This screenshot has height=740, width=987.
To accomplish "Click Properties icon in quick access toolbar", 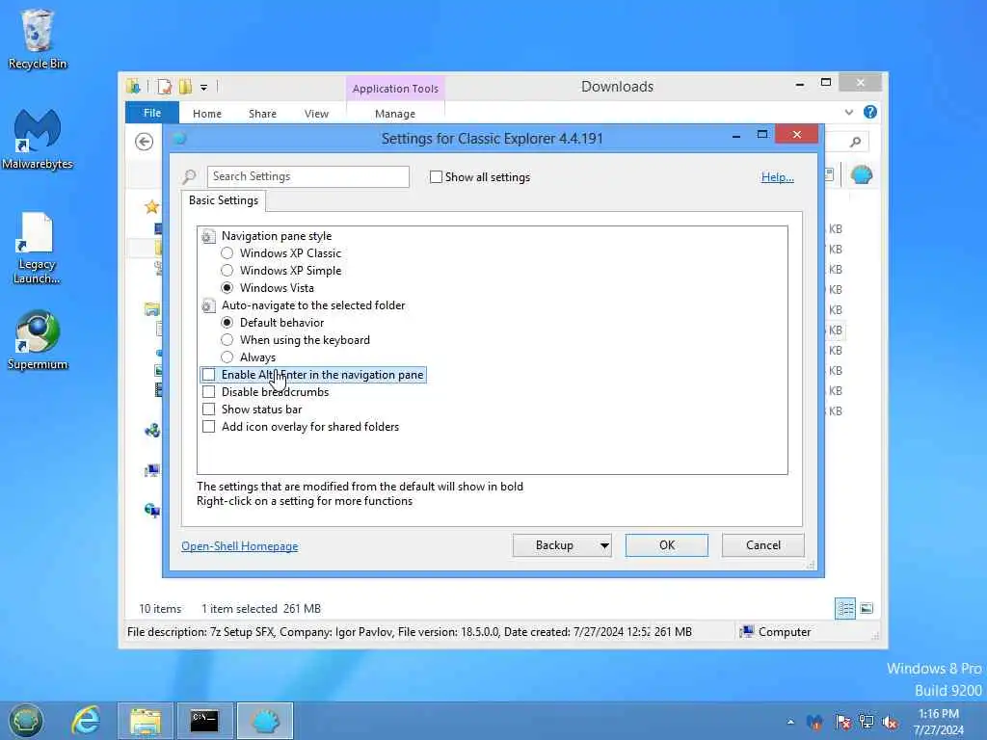I will (165, 87).
